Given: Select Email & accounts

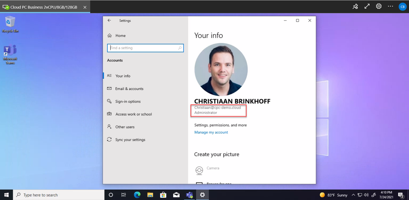Looking at the screenshot, I should point(129,89).
